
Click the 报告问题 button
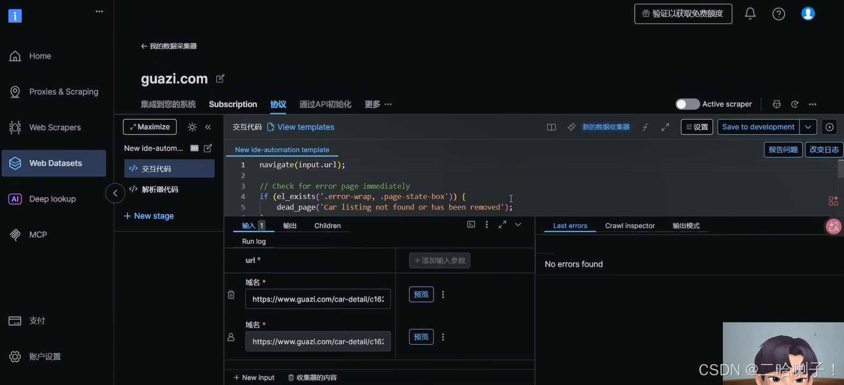click(783, 150)
